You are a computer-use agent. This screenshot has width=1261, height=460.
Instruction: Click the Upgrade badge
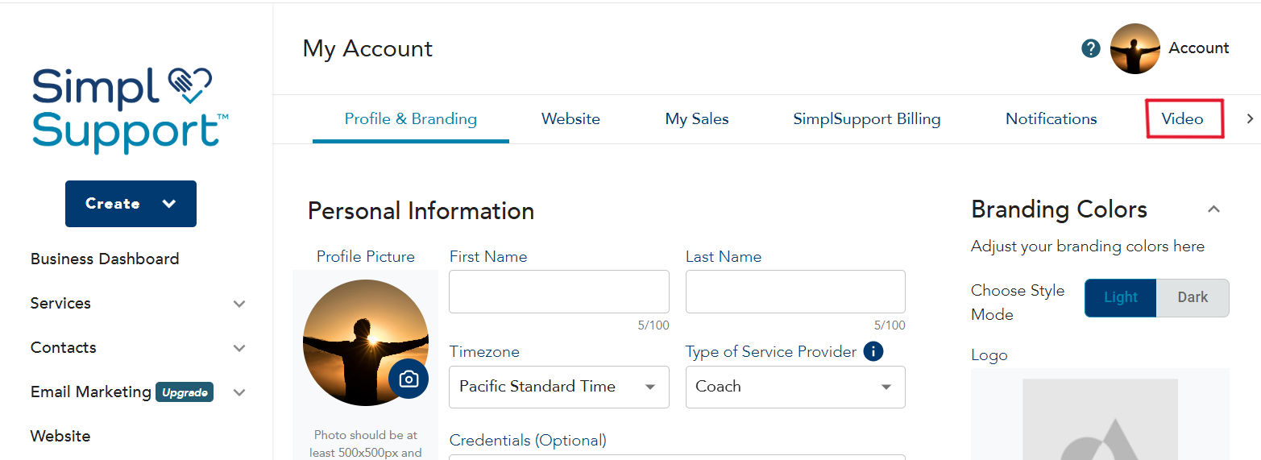185,392
